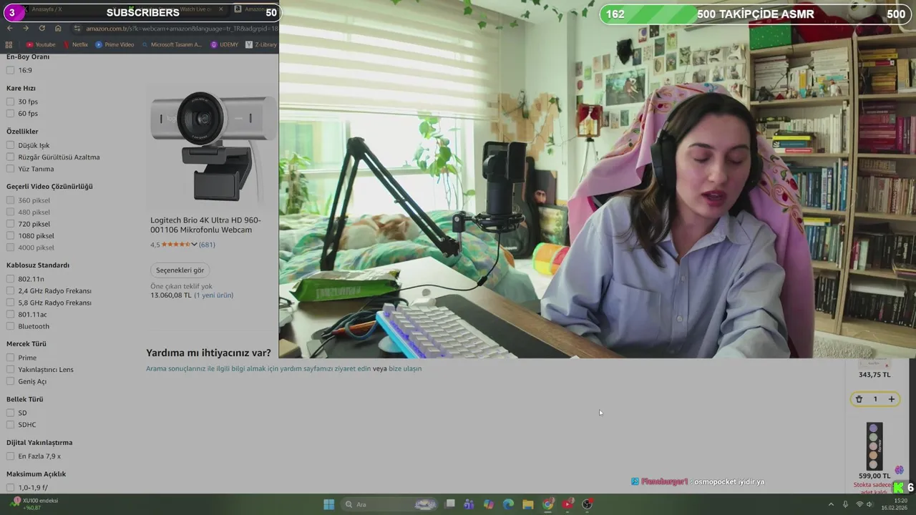
Task: Check the Prime lens type filter
Action: coord(10,358)
